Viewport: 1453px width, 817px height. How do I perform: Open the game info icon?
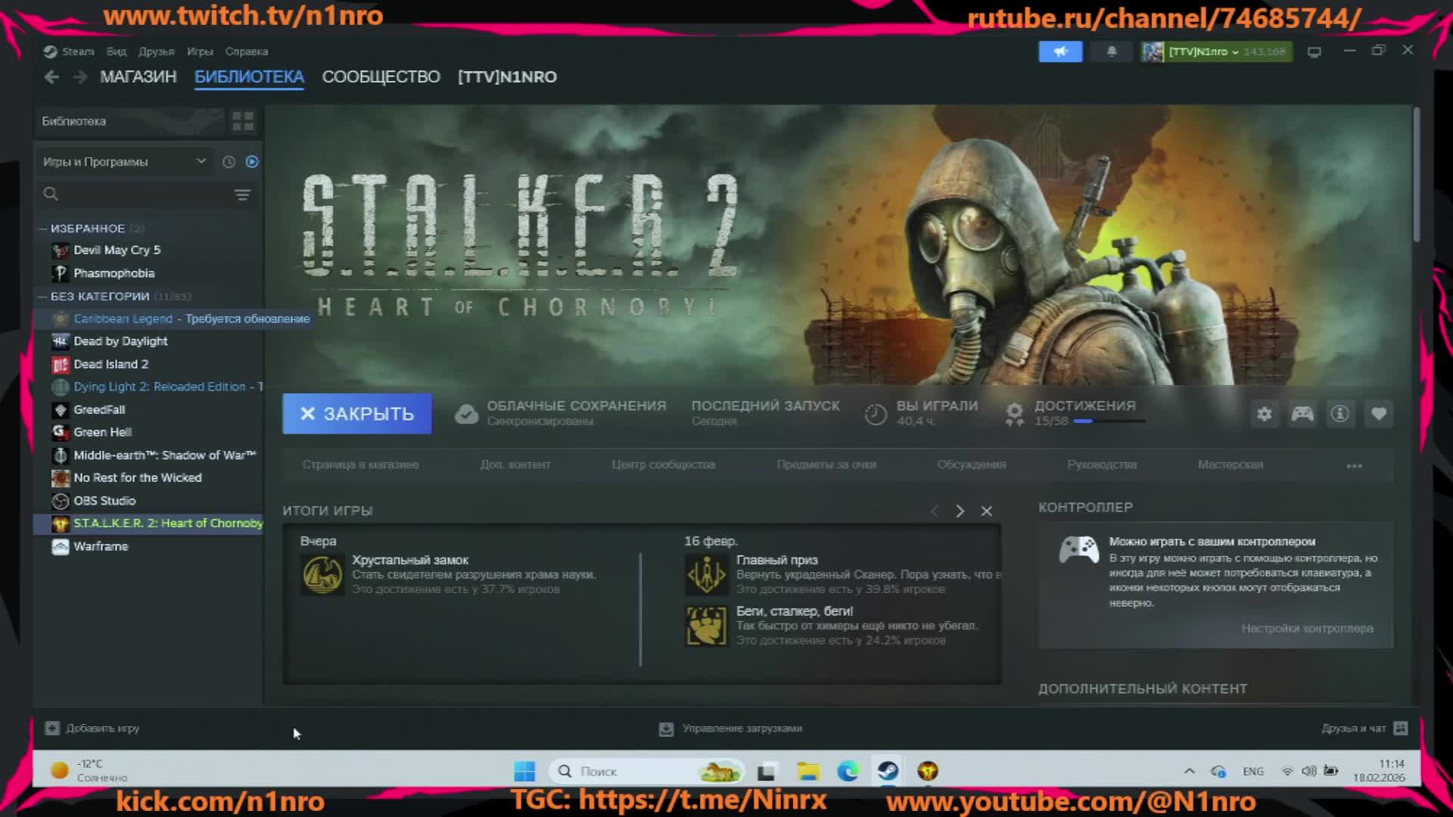(x=1340, y=414)
